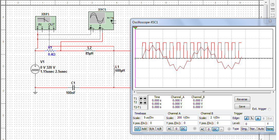Select the XSC1 oscilloscope instrument on schematic

[x=101, y=21]
